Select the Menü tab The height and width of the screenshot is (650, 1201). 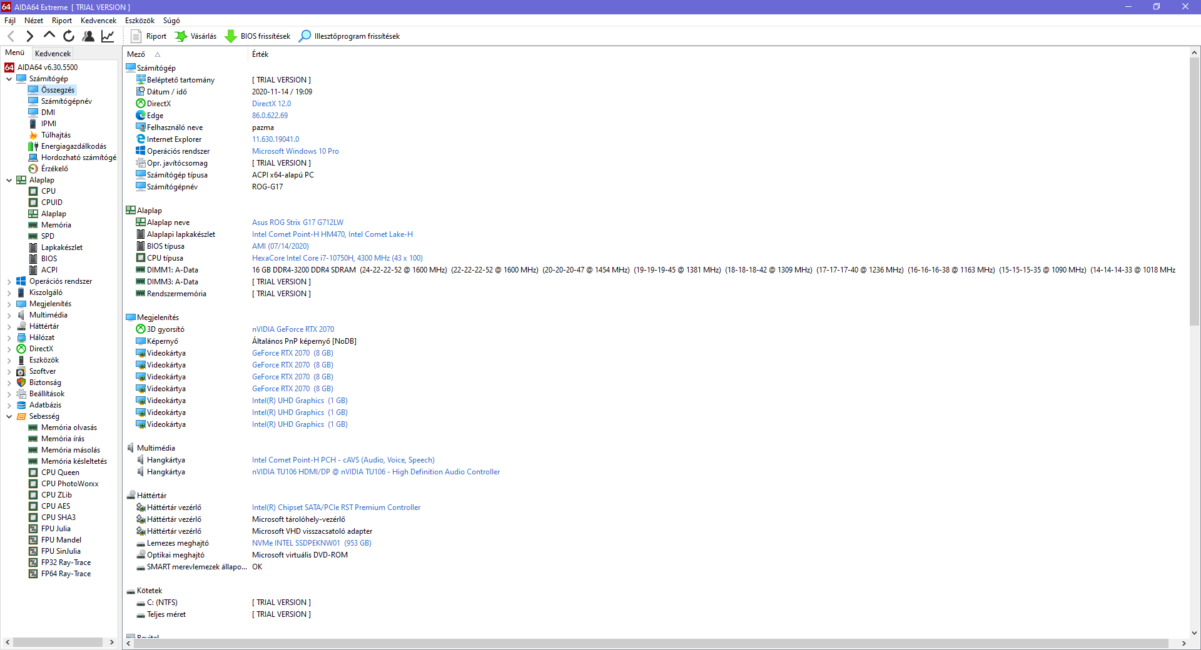click(15, 53)
